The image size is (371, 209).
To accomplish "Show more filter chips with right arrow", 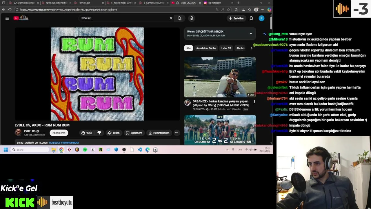I will click(251, 48).
